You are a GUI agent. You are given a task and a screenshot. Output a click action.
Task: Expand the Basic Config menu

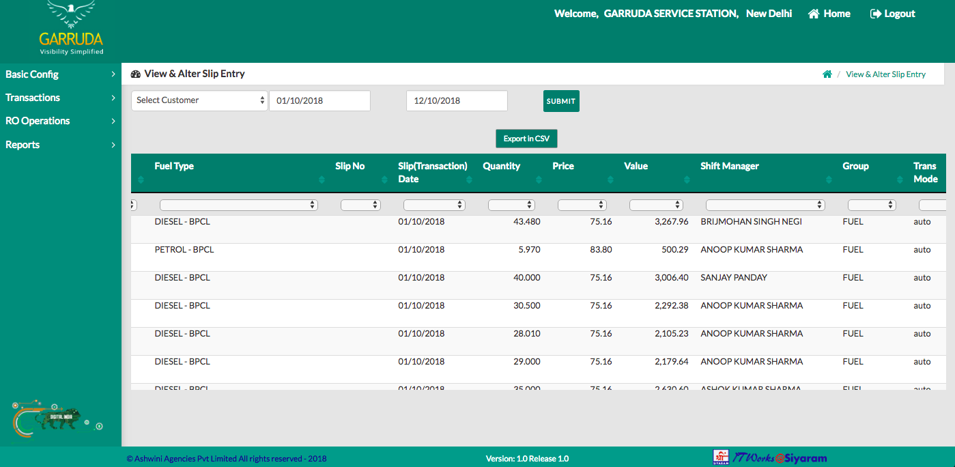pos(61,74)
